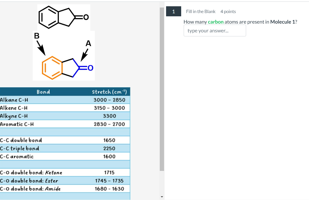Click the answer input field
The image size is (309, 200).
(x=215, y=30)
